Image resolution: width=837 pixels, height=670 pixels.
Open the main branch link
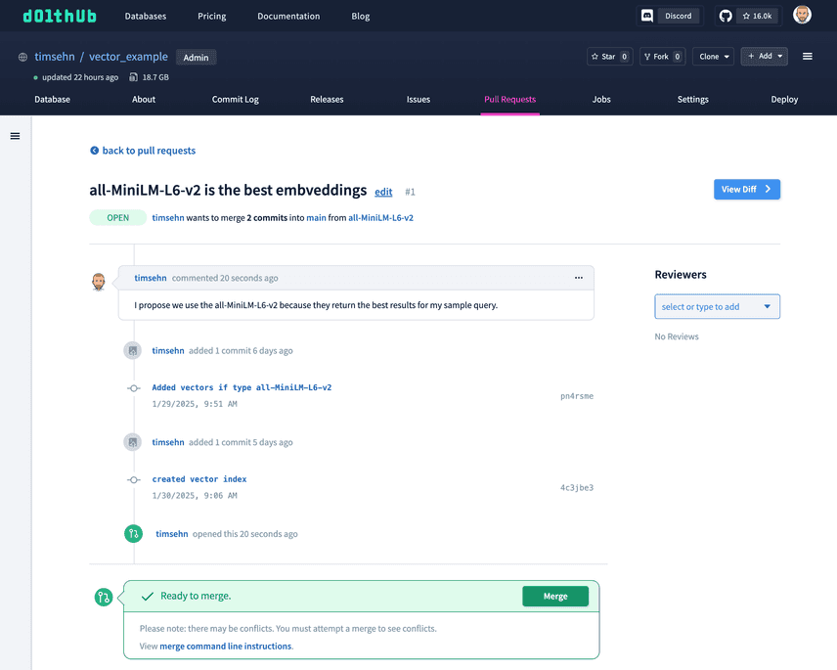(x=316, y=218)
